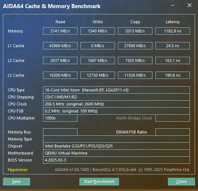
Task: Click Chipset field Intel Bearlake
Action: (116, 146)
